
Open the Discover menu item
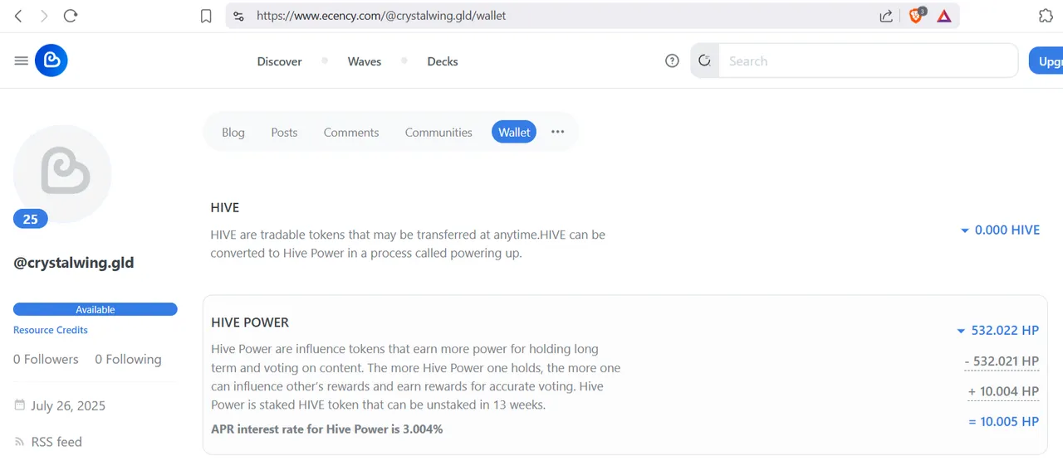280,61
